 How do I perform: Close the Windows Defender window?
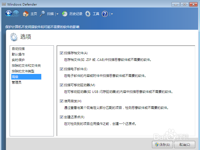[193, 5]
